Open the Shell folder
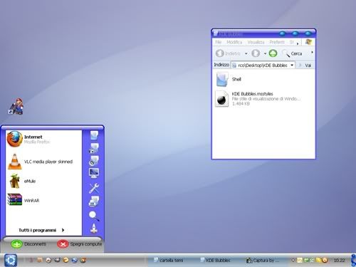The height and width of the screenshot is (267, 356). [229, 80]
